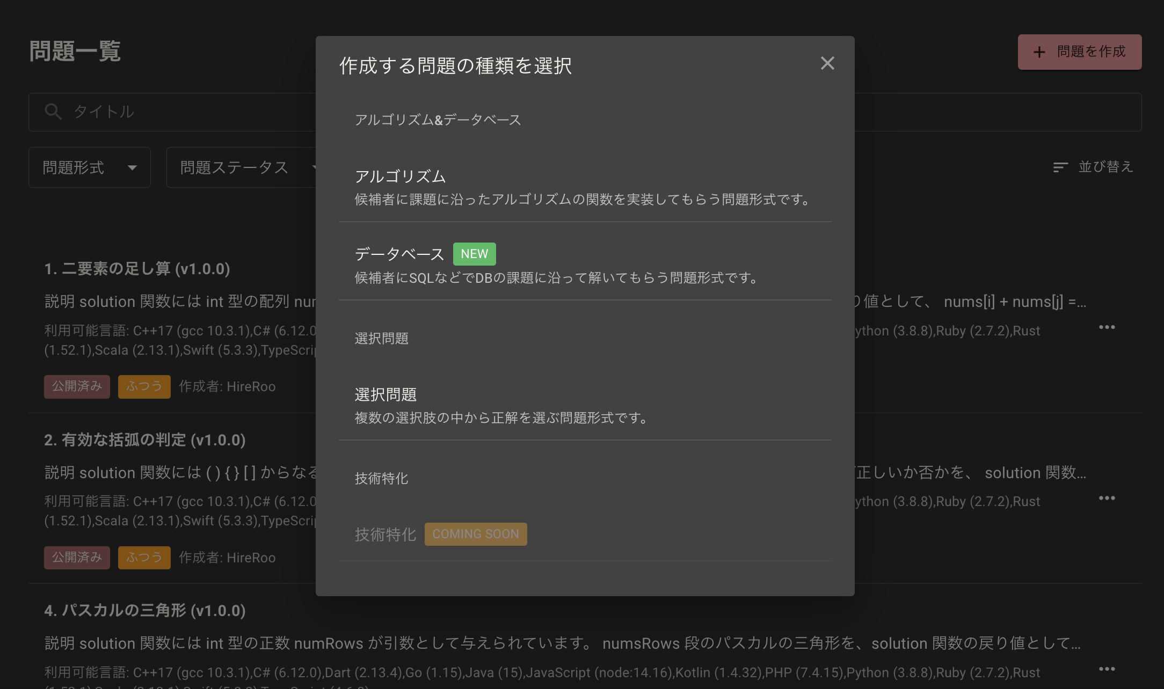This screenshot has height=689, width=1164.
Task: Click the search magnifier icon
Action: click(53, 112)
